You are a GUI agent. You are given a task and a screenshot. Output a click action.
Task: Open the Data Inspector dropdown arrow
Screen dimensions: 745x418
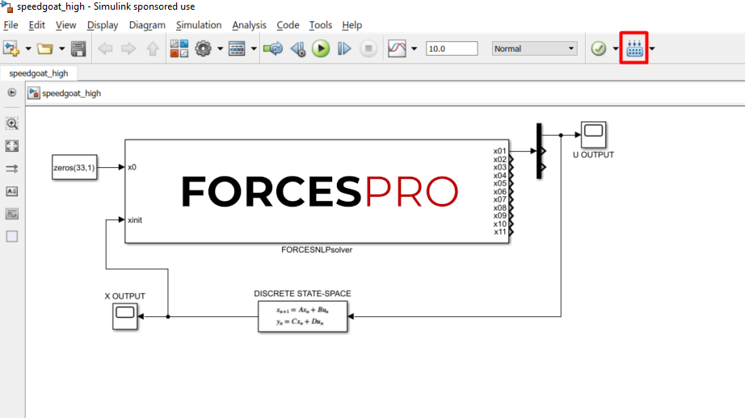click(415, 49)
